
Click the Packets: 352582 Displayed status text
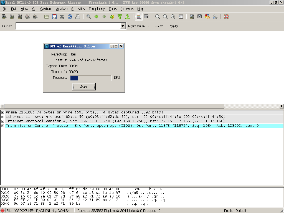pyautogui.click(x=119, y=211)
